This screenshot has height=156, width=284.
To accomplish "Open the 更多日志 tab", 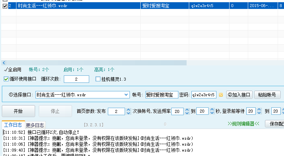I will [35, 125].
